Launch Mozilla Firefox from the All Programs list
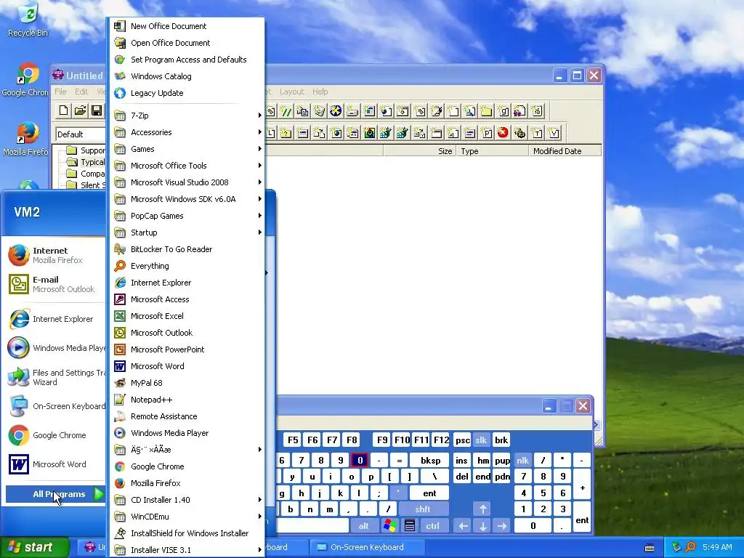The height and width of the screenshot is (558, 744). pos(187,483)
